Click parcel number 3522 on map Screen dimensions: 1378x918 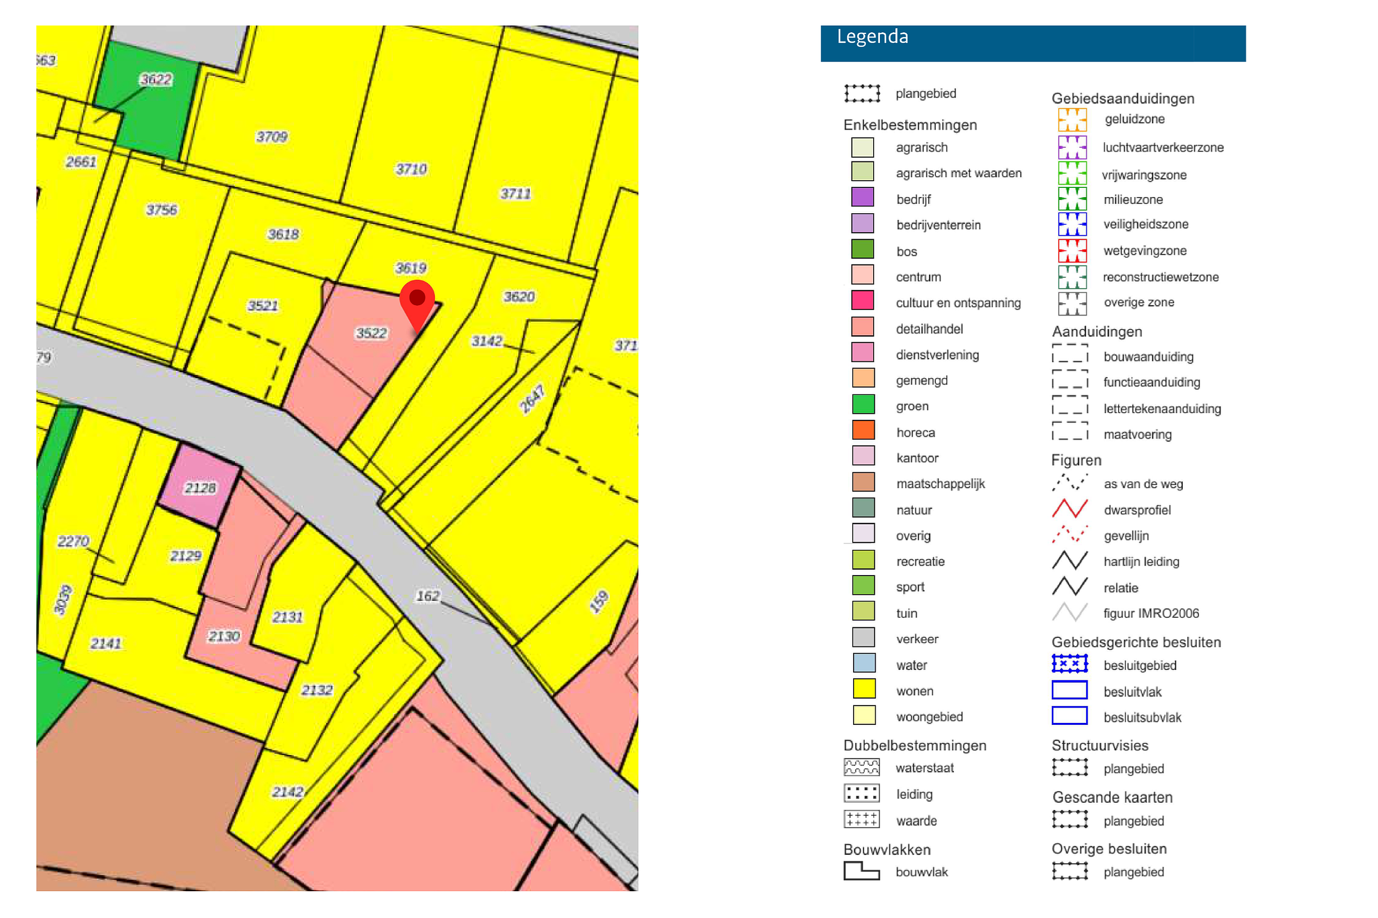pos(371,334)
